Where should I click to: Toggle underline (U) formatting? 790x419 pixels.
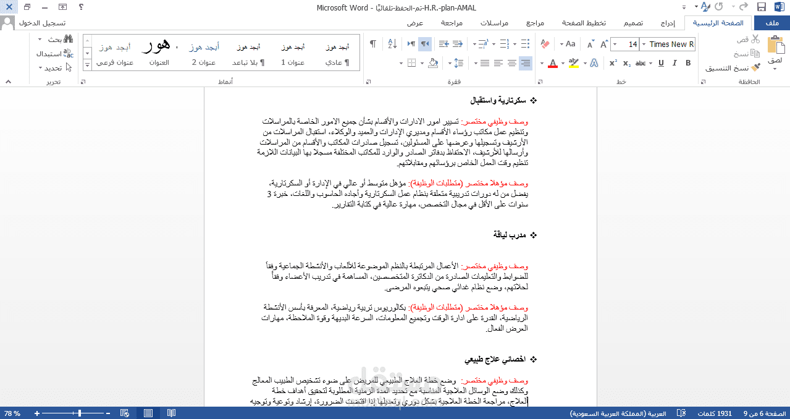(x=661, y=63)
